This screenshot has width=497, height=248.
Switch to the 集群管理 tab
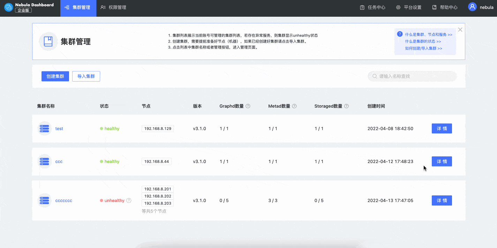78,8
